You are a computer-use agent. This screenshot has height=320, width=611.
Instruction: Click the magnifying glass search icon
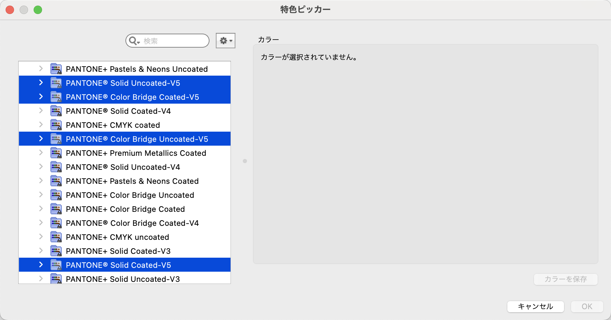134,41
